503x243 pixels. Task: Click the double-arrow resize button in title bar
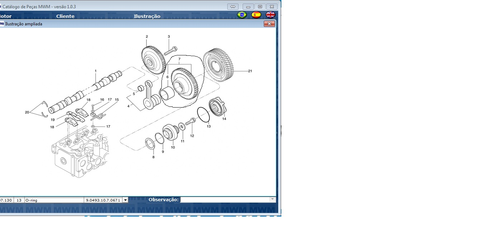(233, 7)
